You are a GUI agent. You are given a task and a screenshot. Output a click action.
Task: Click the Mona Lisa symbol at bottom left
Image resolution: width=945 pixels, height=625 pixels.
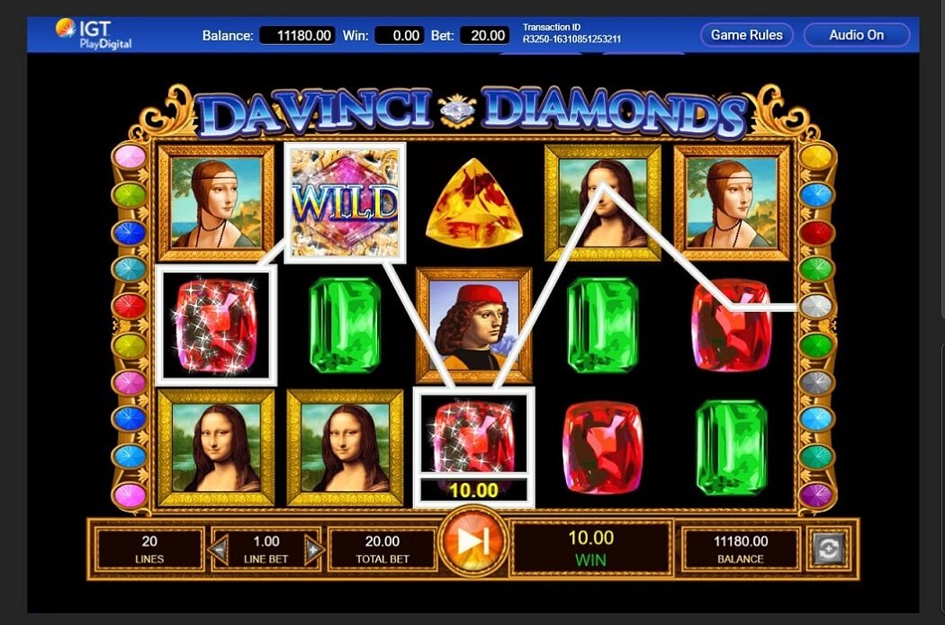(x=216, y=447)
